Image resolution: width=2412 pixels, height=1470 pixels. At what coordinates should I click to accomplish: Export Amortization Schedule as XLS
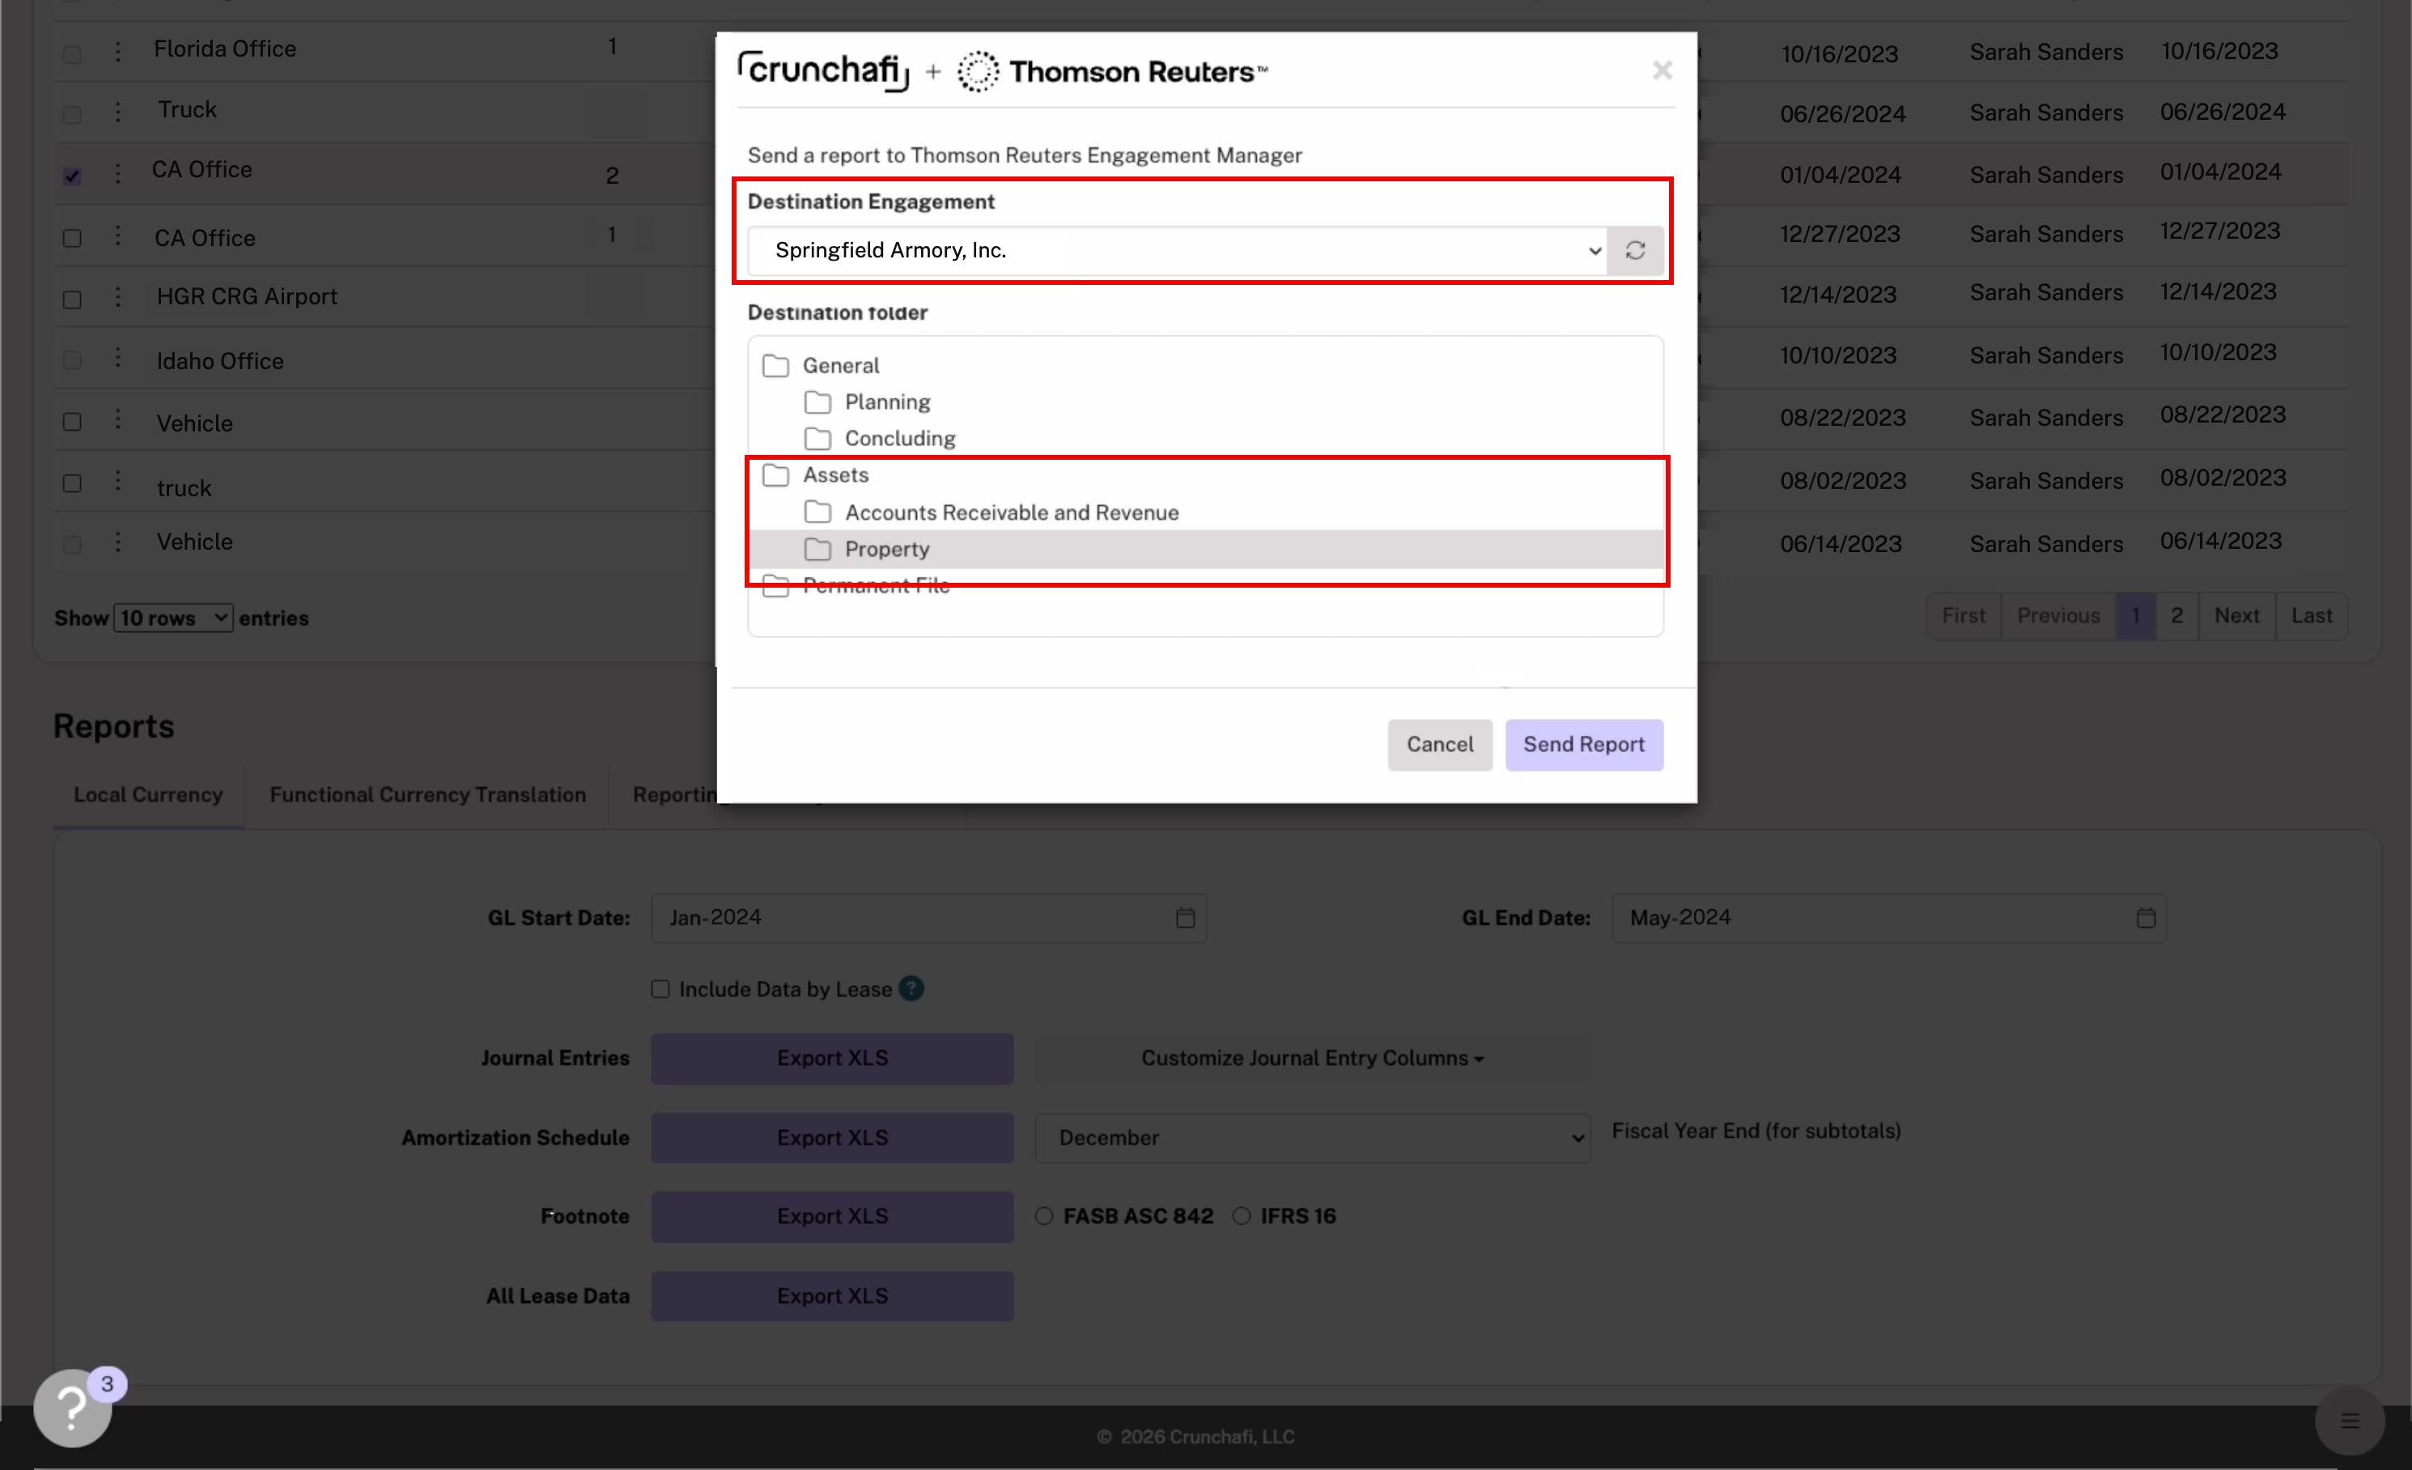pyautogui.click(x=832, y=1137)
